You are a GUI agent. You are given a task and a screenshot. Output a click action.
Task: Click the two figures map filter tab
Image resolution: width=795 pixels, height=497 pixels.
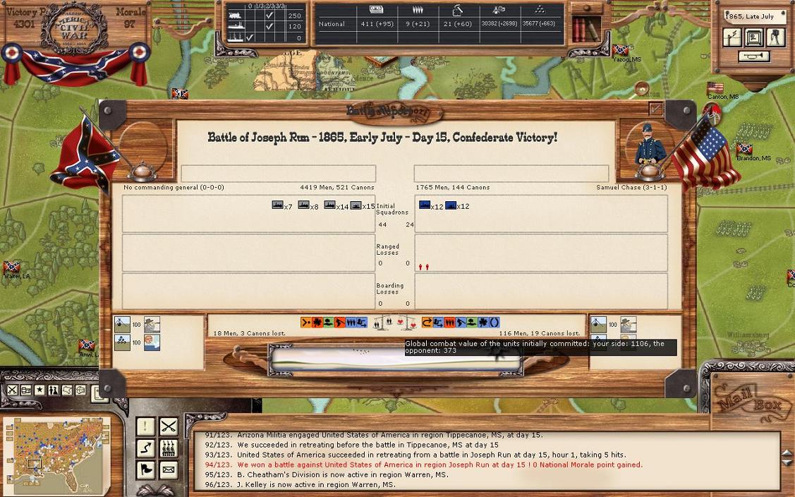pos(53,390)
